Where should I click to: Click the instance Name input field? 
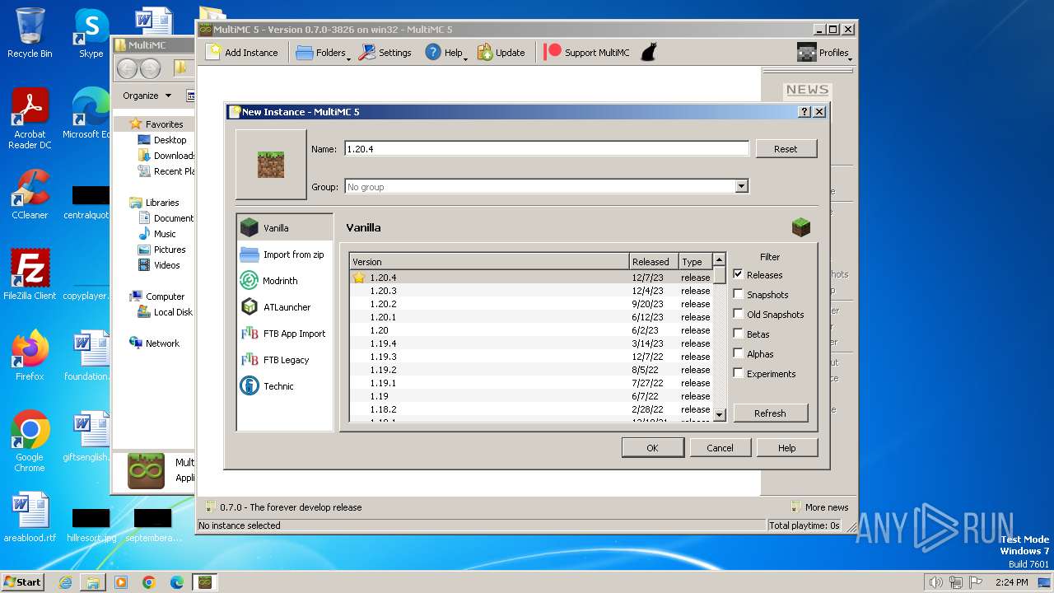[547, 149]
